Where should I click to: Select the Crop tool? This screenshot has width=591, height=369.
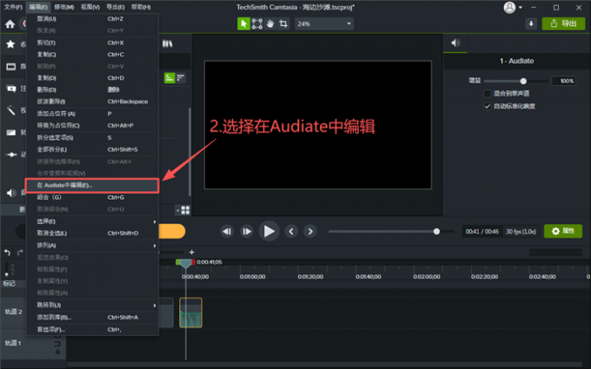click(x=283, y=23)
